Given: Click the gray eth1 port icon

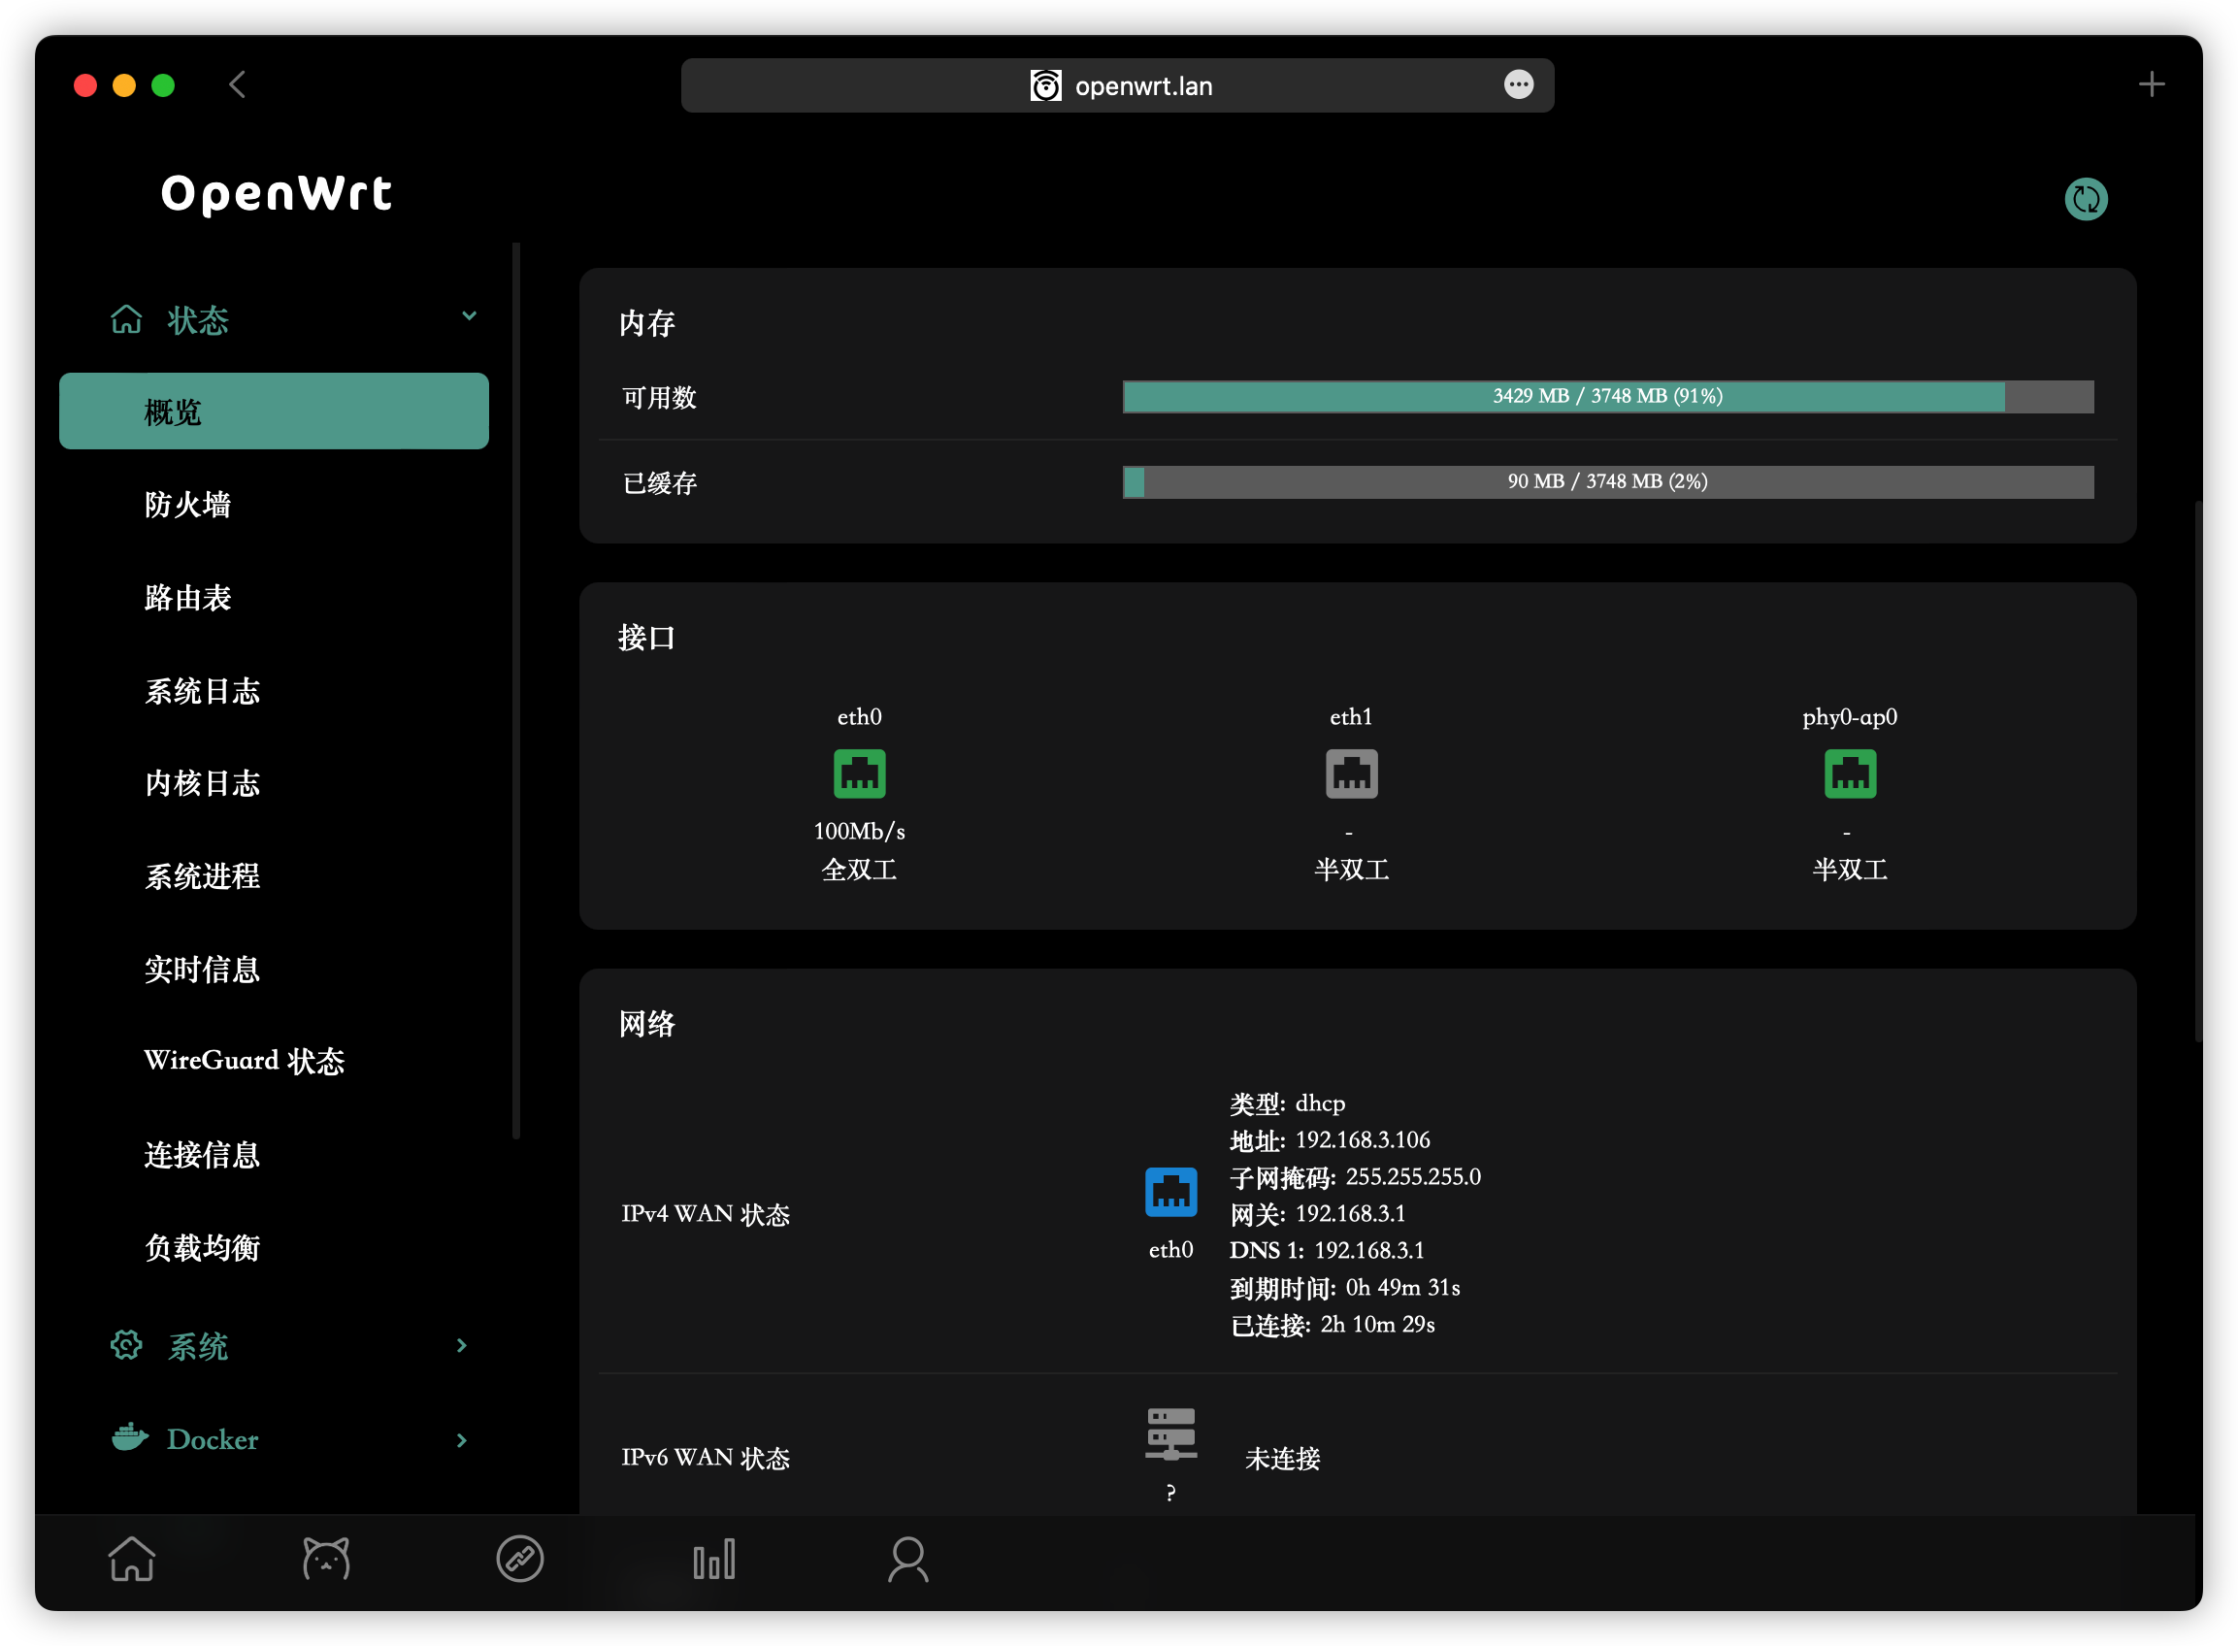Looking at the screenshot, I should (1351, 774).
